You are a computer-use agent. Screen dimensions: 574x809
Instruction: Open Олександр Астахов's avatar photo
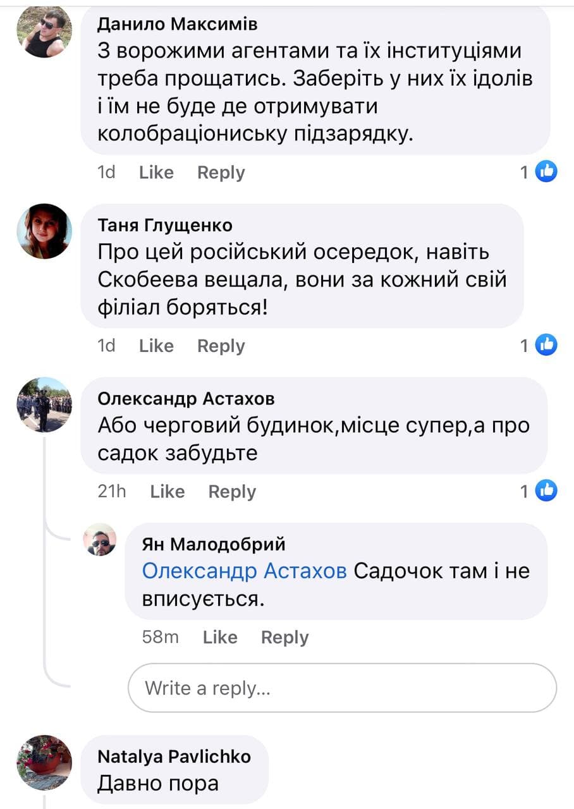(44, 404)
